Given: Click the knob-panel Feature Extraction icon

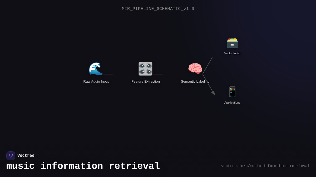Looking at the screenshot, I should 145,69.
